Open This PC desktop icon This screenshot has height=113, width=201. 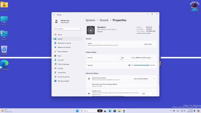point(4,21)
